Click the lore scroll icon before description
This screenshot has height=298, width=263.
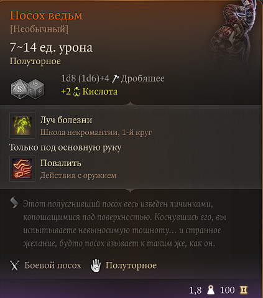[14, 202]
